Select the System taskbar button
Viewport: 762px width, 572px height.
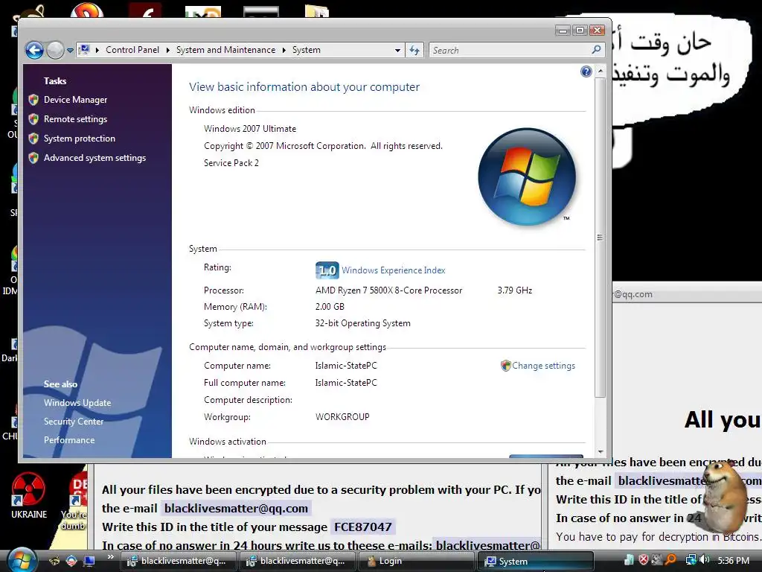point(535,562)
